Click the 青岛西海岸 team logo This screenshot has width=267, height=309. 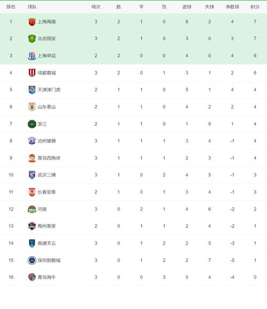pyautogui.click(x=32, y=158)
